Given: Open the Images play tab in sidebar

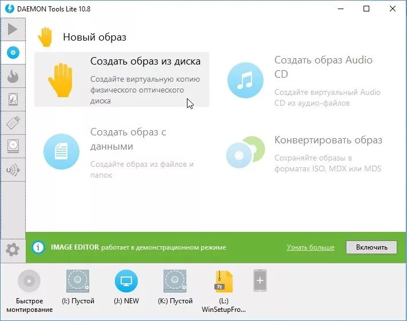Looking at the screenshot, I should 13,29.
